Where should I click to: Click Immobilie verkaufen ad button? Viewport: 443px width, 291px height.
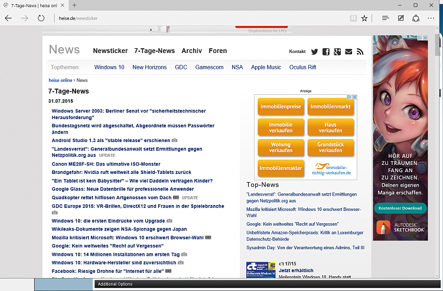[281, 127]
